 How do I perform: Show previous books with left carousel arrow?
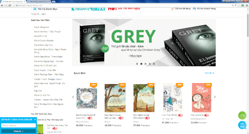pyautogui.click(x=73, y=97)
